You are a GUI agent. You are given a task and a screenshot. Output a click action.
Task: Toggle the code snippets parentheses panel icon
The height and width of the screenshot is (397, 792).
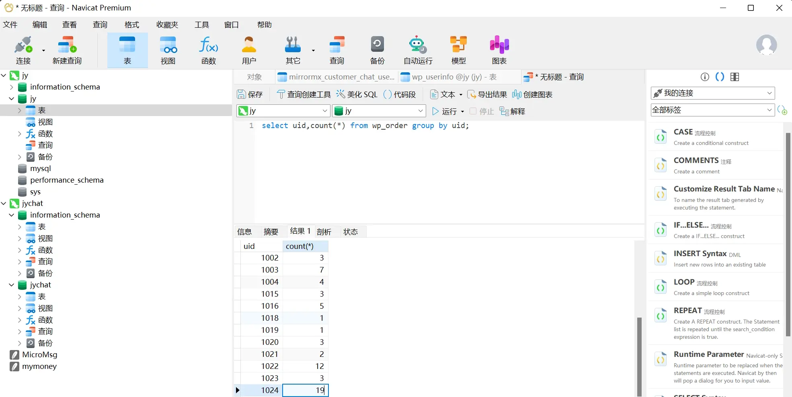click(x=720, y=77)
